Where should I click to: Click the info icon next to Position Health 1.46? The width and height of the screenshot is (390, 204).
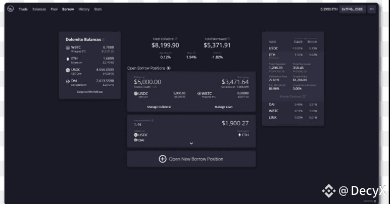point(153,121)
